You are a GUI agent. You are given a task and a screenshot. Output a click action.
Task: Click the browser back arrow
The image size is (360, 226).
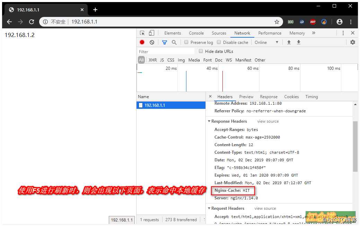[9, 22]
